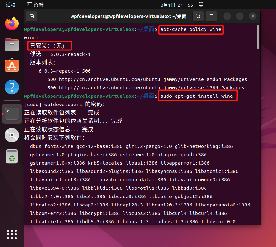Click '正在读取软件包列表... 完成' line

[x=62, y=113]
